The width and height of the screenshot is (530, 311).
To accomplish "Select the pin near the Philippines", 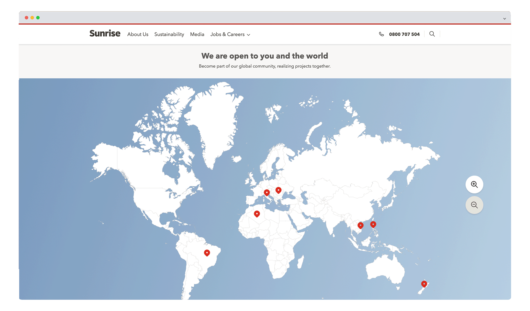I will 373,224.
